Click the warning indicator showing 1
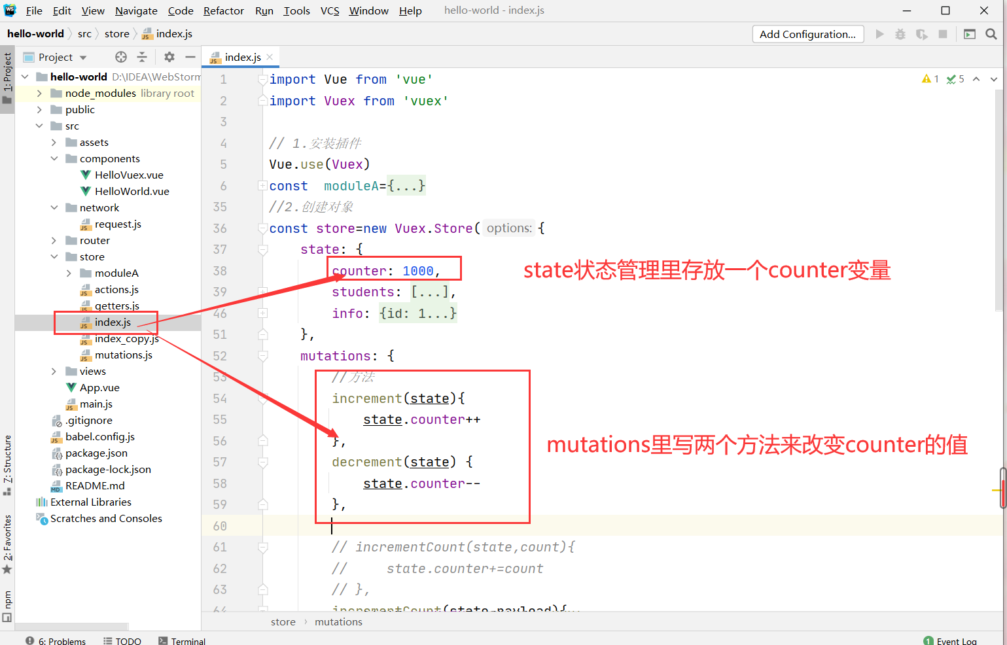 (930, 79)
